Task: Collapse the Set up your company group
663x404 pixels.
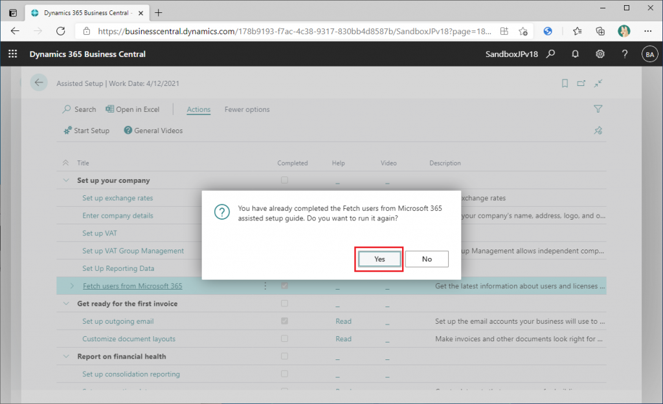Action: click(66, 180)
